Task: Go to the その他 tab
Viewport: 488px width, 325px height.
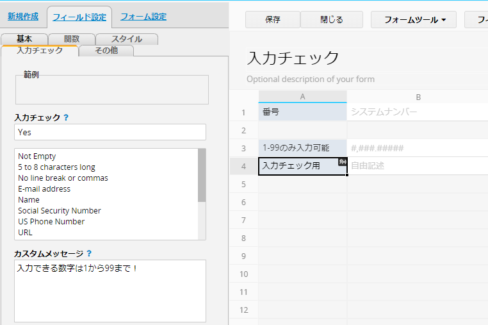Action: point(106,51)
